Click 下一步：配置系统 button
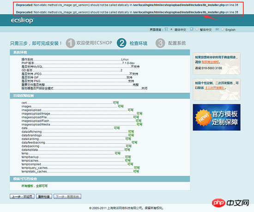This screenshot has height=212, width=254. pyautogui.click(x=67, y=197)
